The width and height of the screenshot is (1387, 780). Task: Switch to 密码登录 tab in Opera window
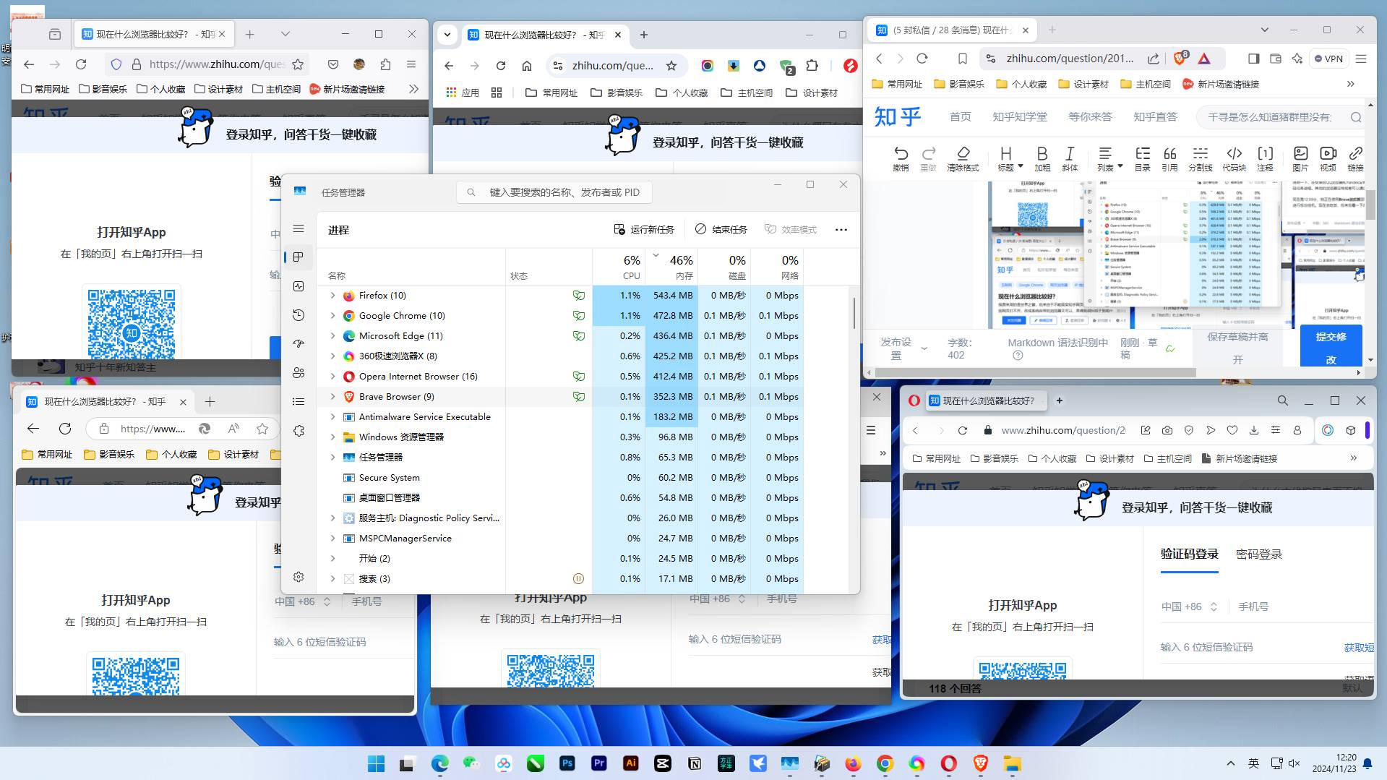coord(1258,554)
